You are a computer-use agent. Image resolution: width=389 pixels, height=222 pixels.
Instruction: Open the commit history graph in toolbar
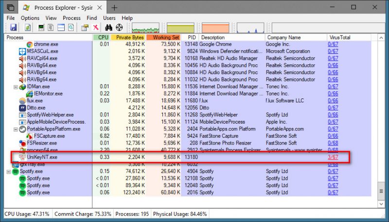coord(180,28)
